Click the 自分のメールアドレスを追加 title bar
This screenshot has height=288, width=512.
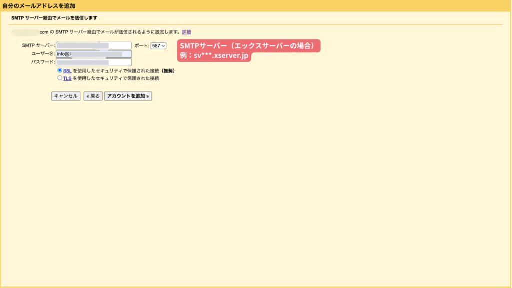click(39, 5)
